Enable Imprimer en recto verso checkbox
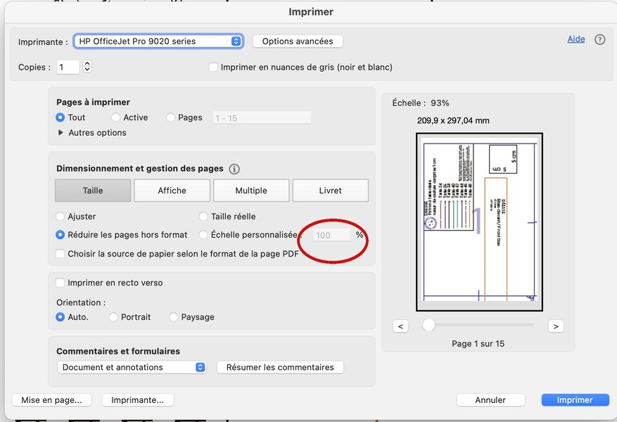Viewport: 617px width, 422px height. pyautogui.click(x=61, y=283)
